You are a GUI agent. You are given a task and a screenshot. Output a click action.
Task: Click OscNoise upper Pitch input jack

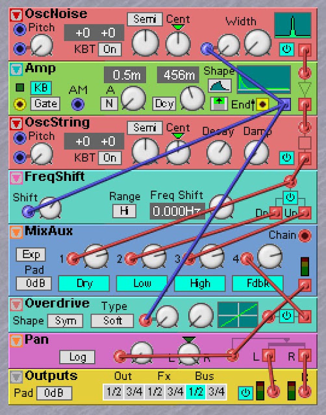tap(20, 29)
